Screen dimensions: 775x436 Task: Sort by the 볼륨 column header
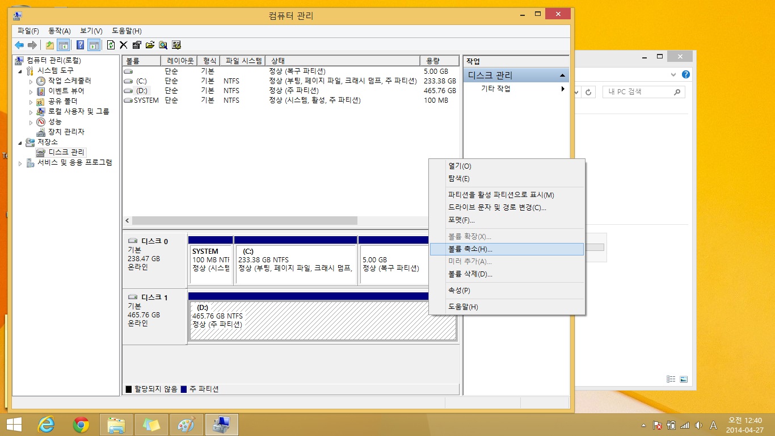tap(141, 61)
